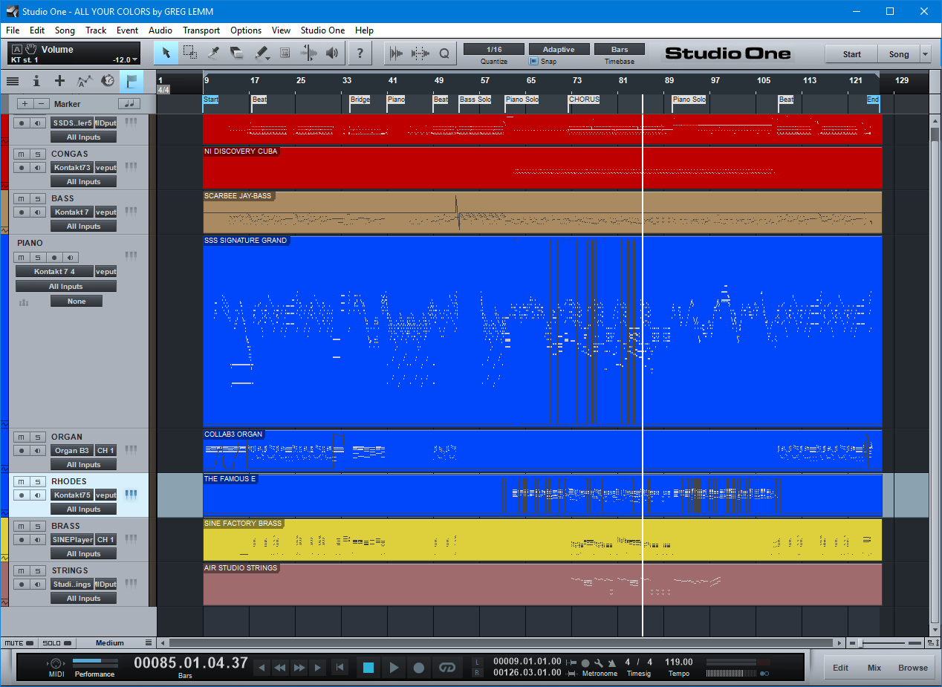Click the Record transport button

(x=419, y=668)
